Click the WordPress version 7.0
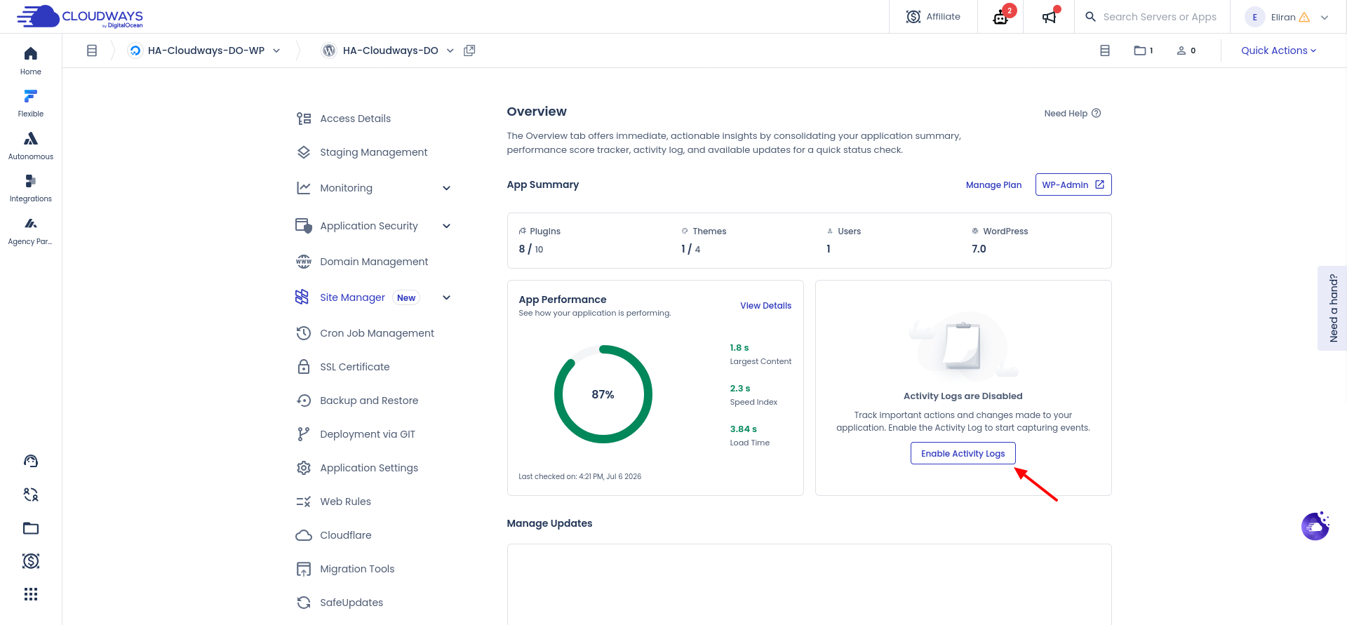Screen dimensions: 1347x625 point(979,249)
